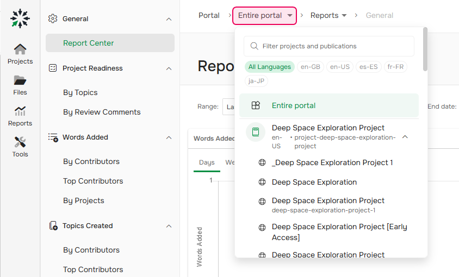Open Files from the left rail
This screenshot has width=459, height=277.
(x=20, y=85)
